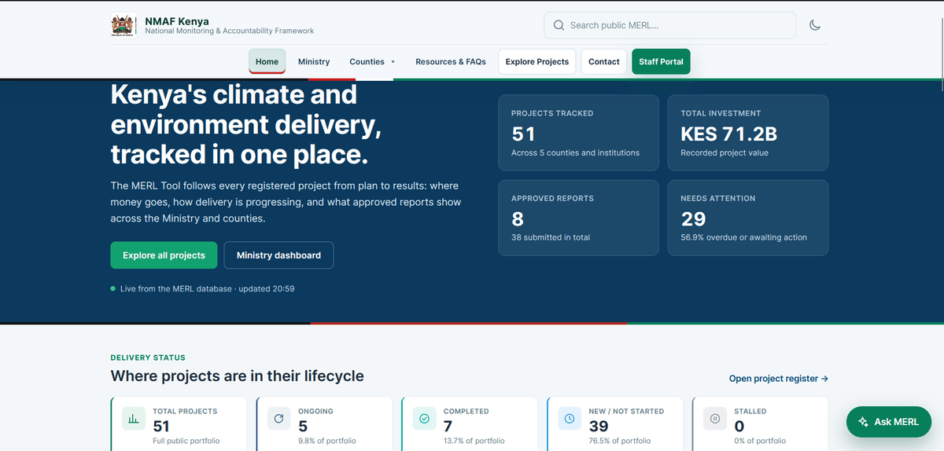Open Resources & FAQs page
Image resolution: width=944 pixels, height=451 pixels.
click(x=451, y=61)
